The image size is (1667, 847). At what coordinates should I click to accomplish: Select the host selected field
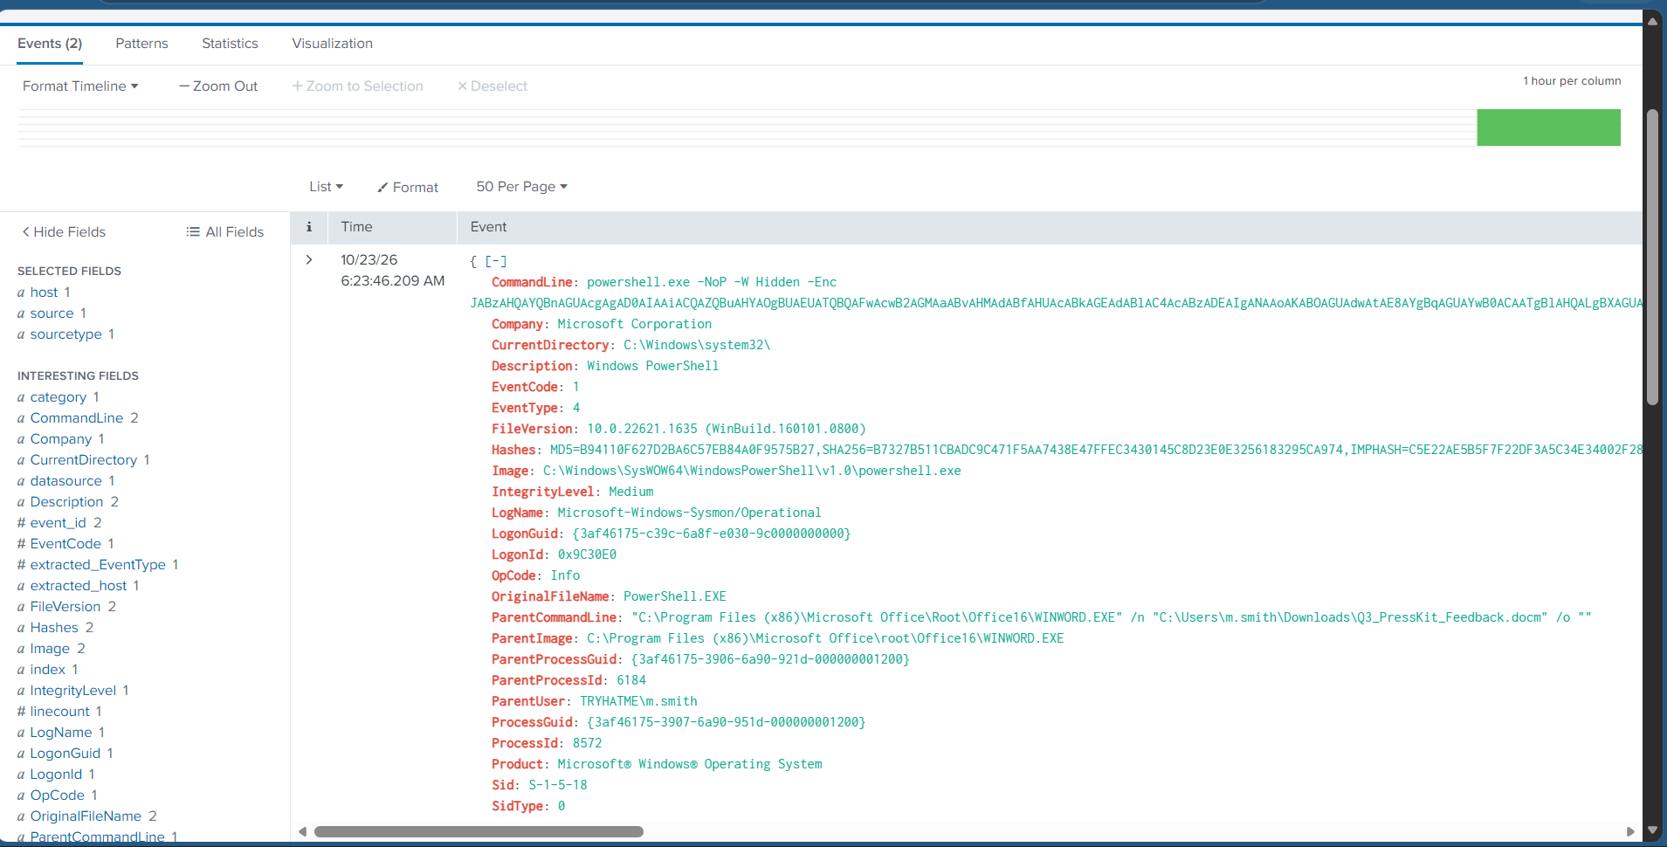tap(44, 293)
